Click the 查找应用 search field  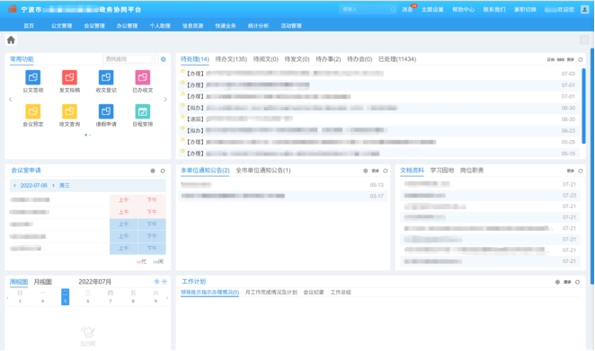129,59
